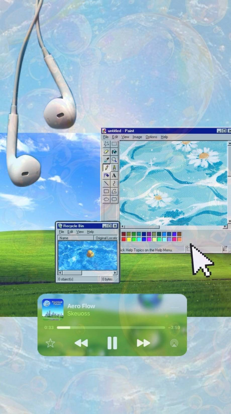
Task: Open the Image menu in Paint
Action: (x=137, y=137)
